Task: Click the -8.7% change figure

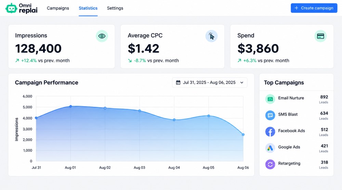Action: [x=140, y=61]
